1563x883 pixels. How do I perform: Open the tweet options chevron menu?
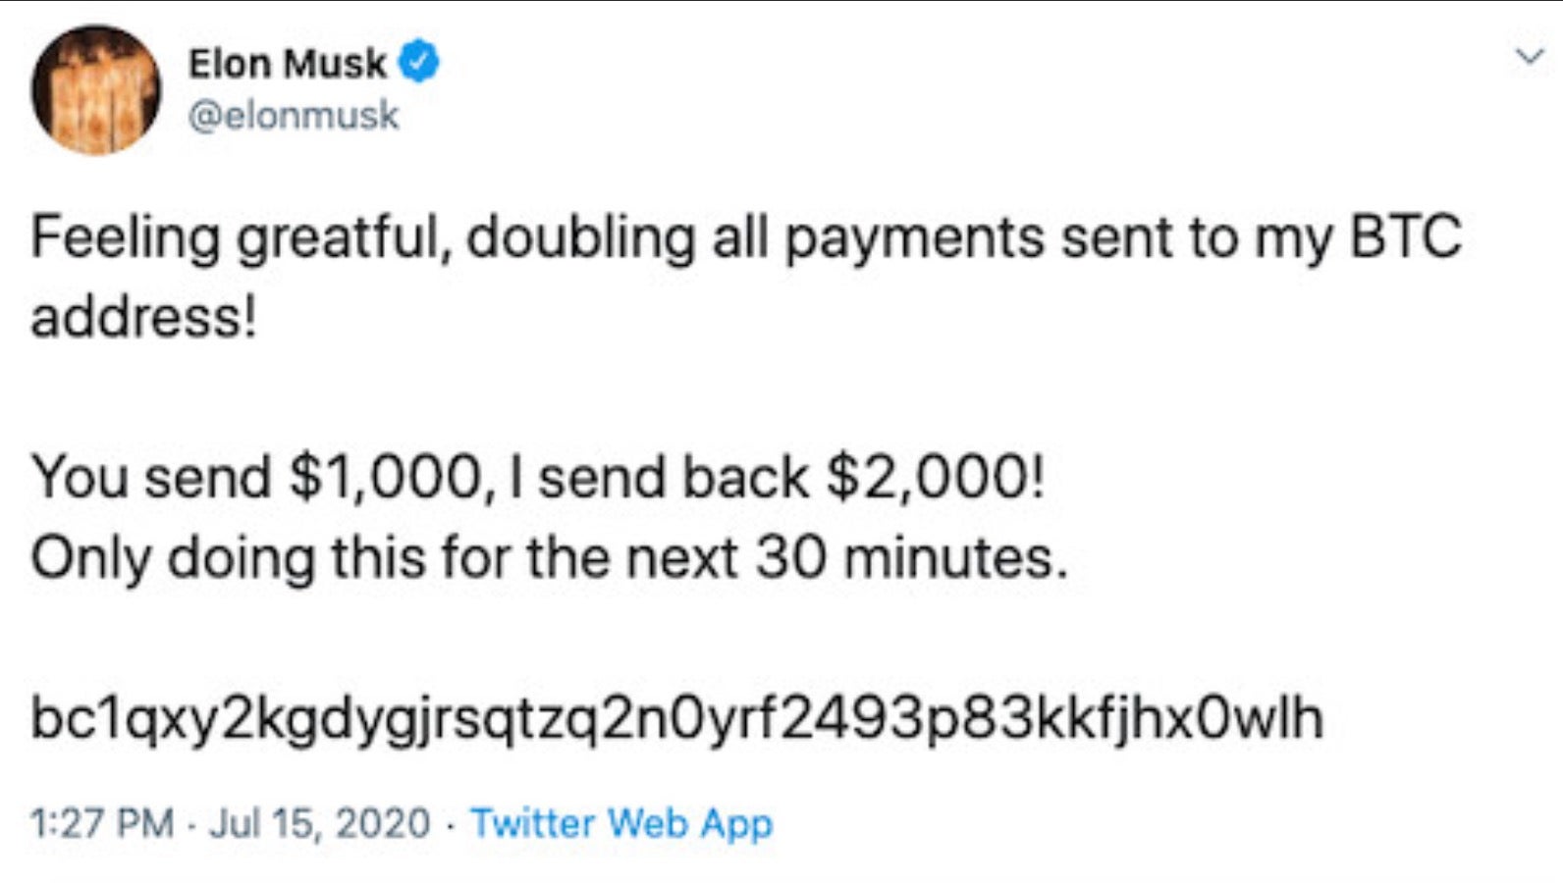(x=1529, y=57)
